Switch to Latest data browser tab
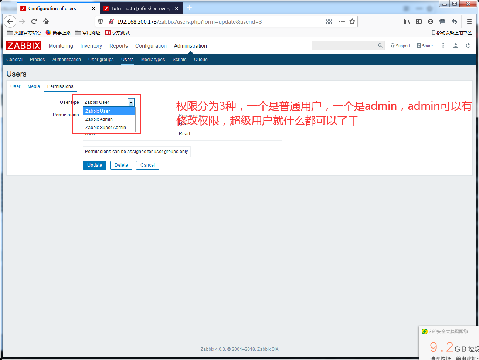The image size is (479, 360). [141, 9]
